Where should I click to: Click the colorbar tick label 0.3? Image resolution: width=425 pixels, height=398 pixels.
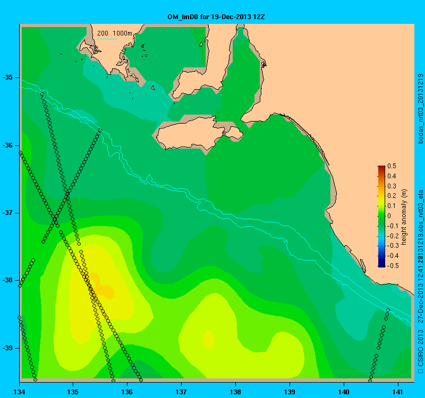pos(392,186)
